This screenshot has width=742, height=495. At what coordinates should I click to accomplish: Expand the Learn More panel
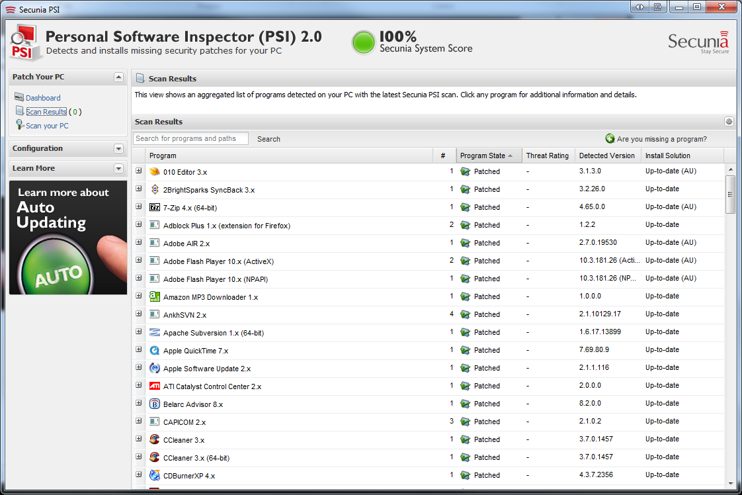[x=119, y=168]
